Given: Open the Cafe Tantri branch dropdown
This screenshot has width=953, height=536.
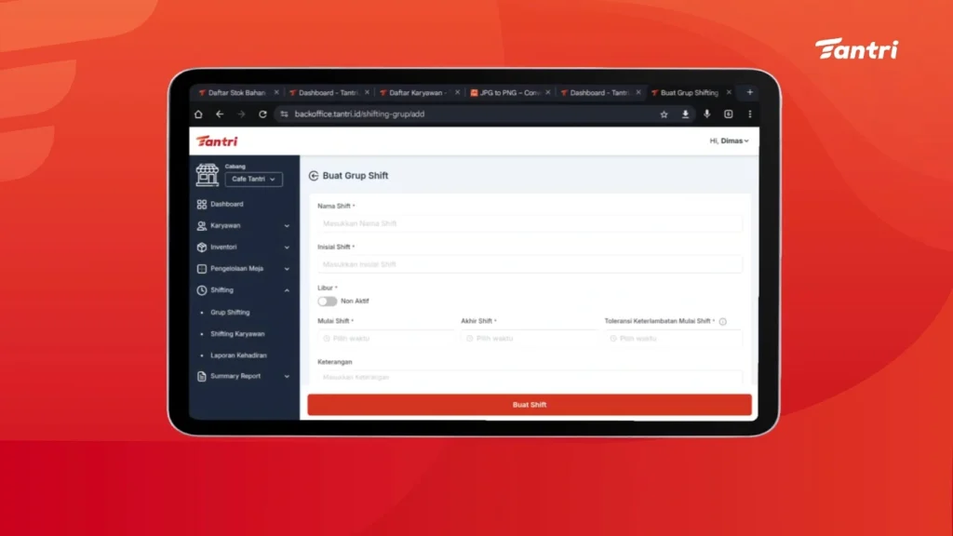Looking at the screenshot, I should tap(253, 180).
